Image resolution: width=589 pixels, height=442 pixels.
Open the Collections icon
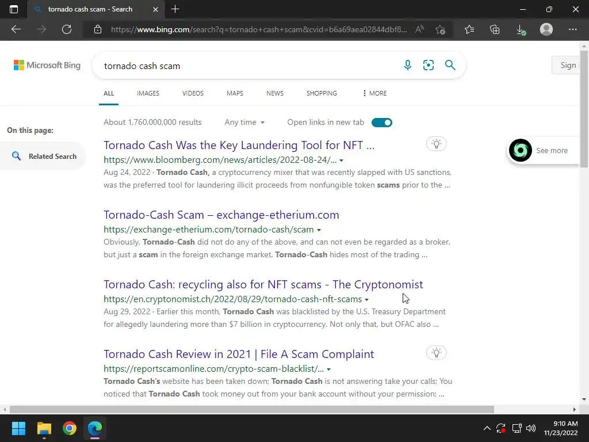[495, 29]
